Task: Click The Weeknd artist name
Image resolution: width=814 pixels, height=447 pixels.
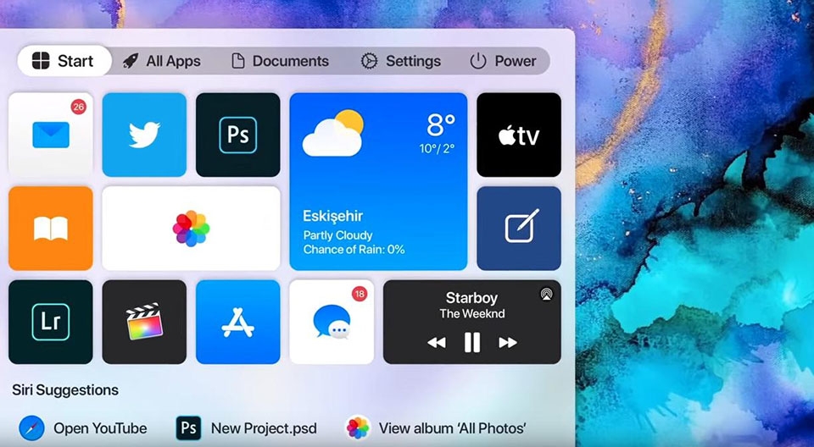Action: 472,313
